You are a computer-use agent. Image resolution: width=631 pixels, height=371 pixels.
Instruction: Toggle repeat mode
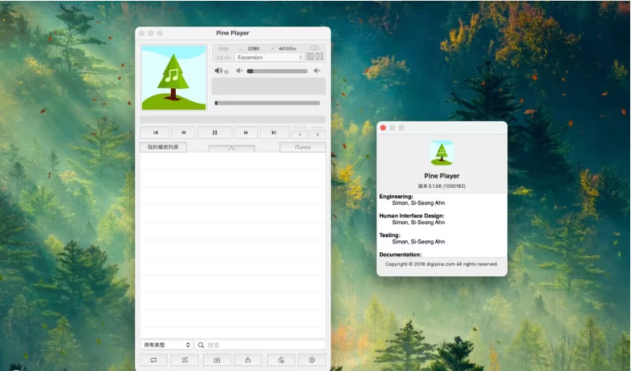[153, 360]
